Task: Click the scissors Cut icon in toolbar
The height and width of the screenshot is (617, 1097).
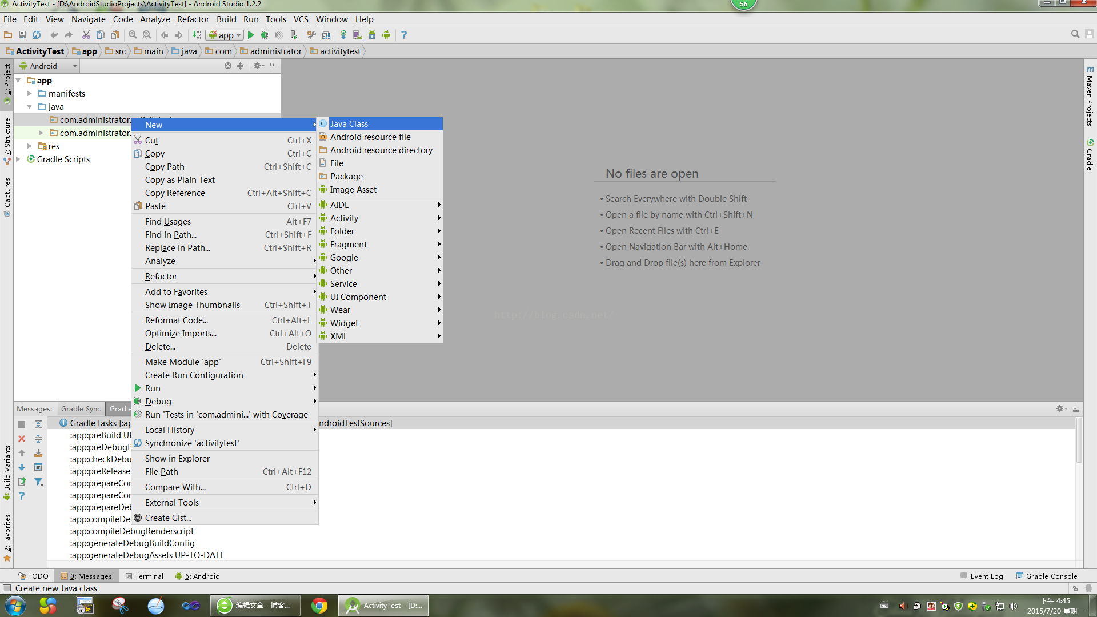Action: point(86,35)
